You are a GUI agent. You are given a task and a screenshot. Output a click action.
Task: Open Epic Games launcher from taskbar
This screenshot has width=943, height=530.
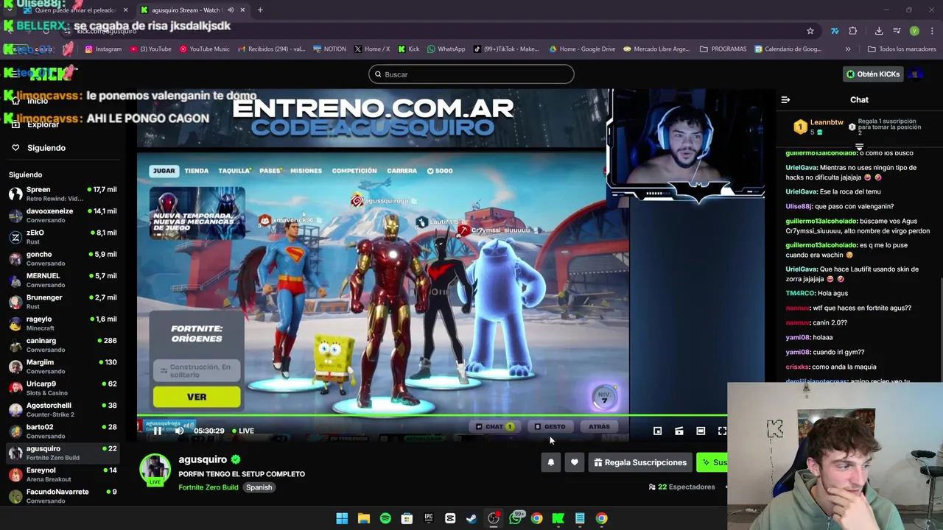[428, 518]
